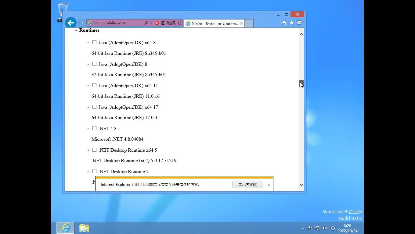Open Action Center flag icon

click(310, 228)
